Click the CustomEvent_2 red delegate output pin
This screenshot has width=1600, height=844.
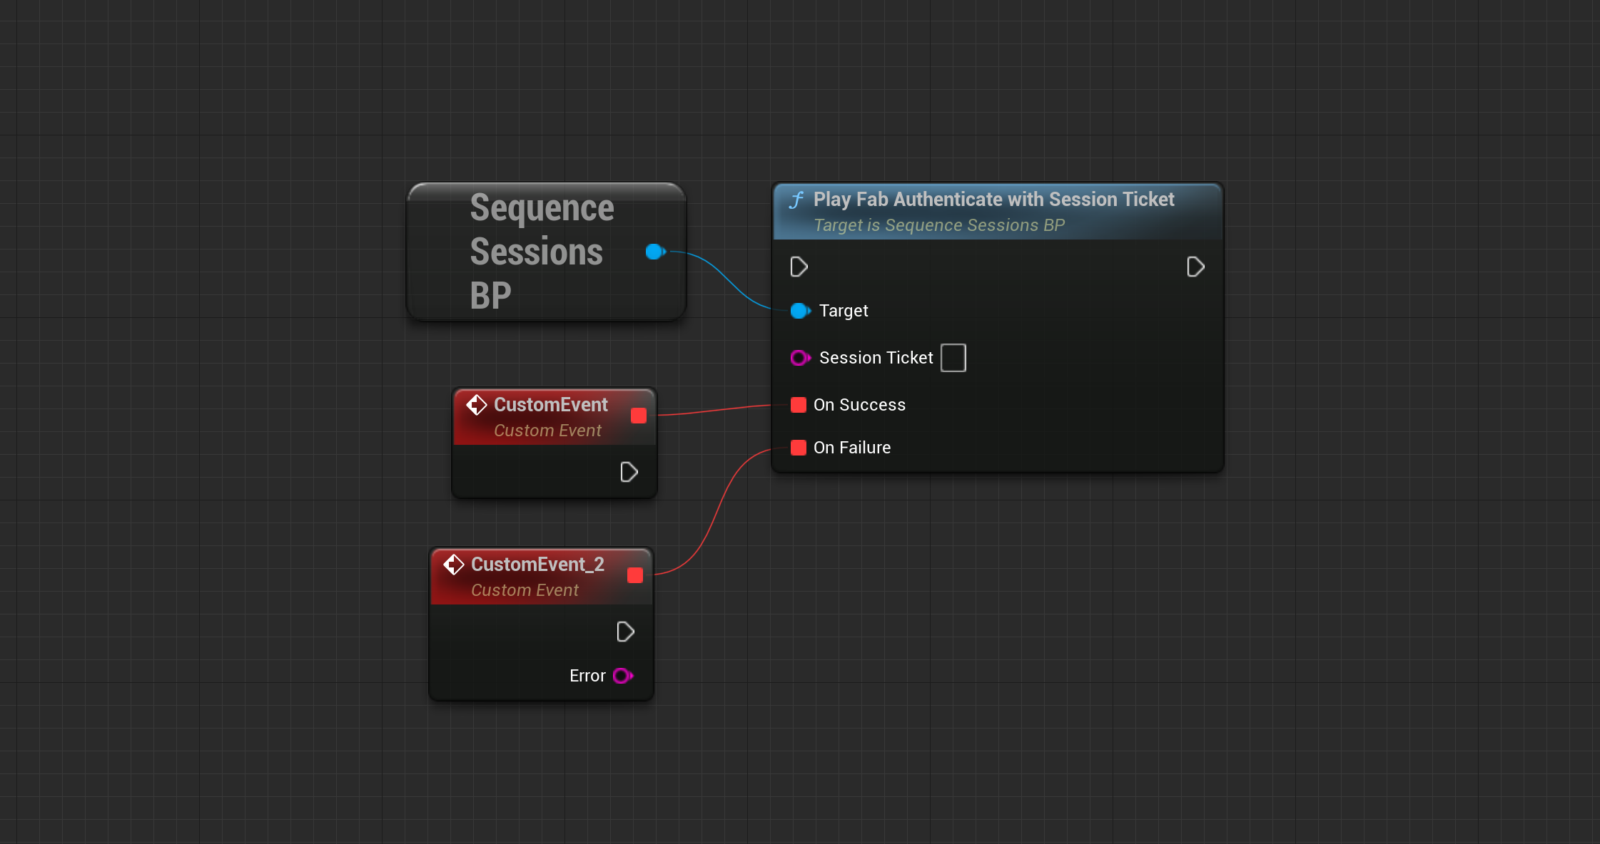click(x=635, y=575)
